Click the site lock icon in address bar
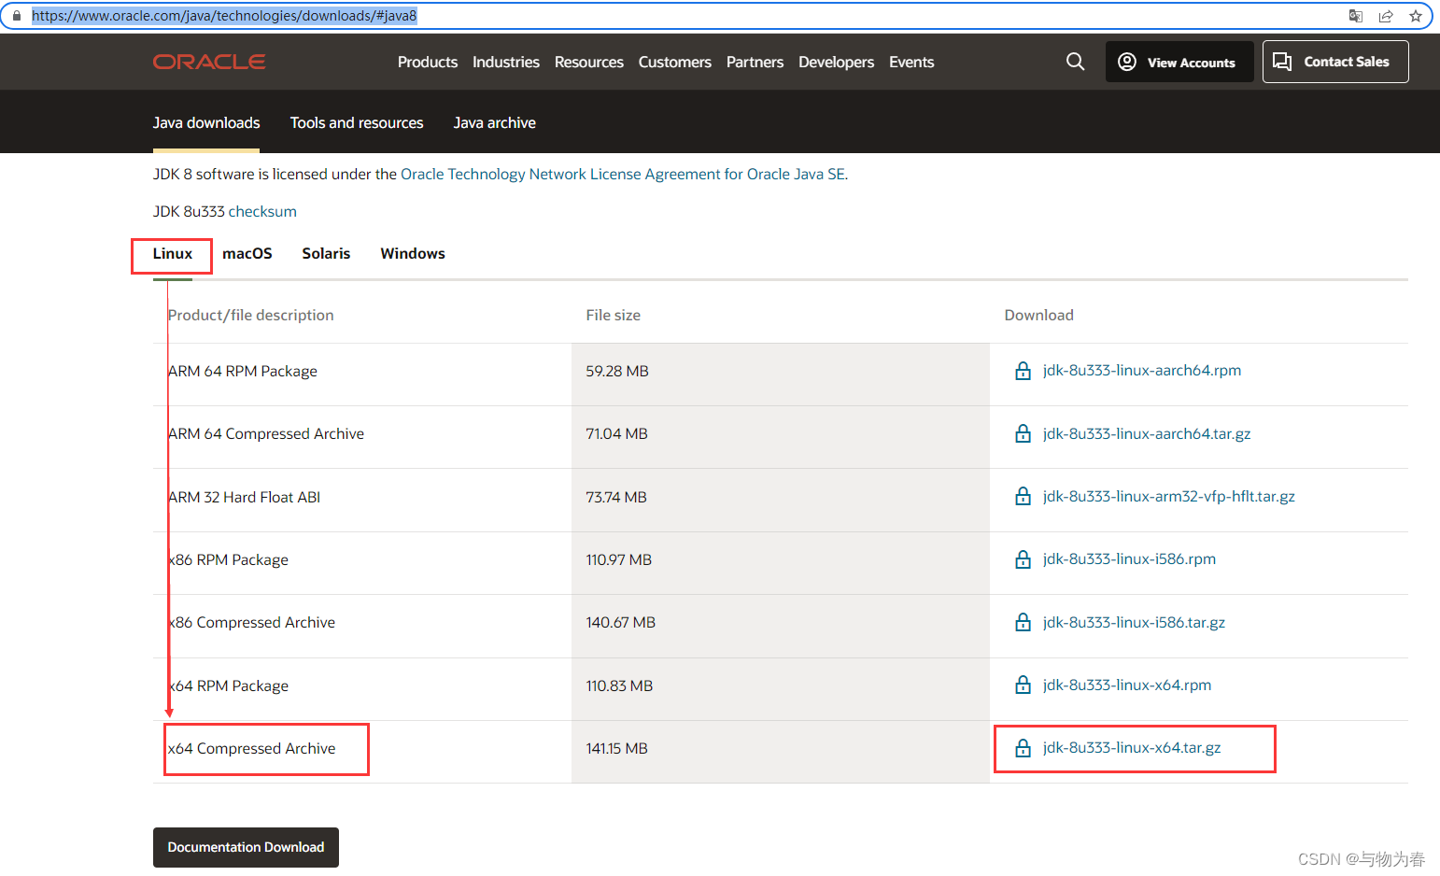Screen dimensions: 1440x876 pyautogui.click(x=16, y=16)
